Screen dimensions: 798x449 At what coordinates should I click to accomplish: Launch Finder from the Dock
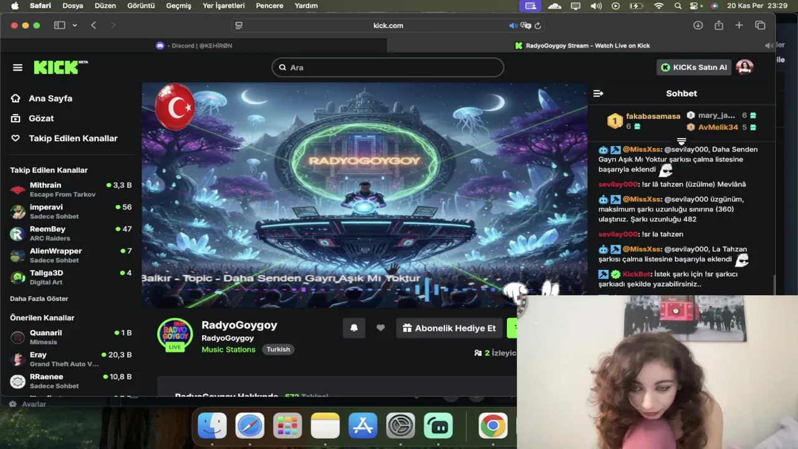(x=212, y=427)
